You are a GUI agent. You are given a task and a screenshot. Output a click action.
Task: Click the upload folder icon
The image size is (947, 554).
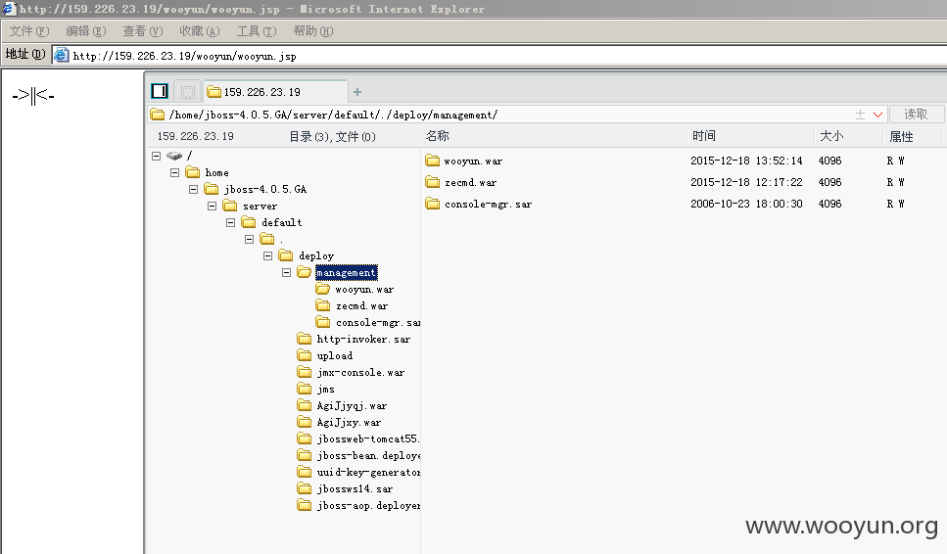305,355
